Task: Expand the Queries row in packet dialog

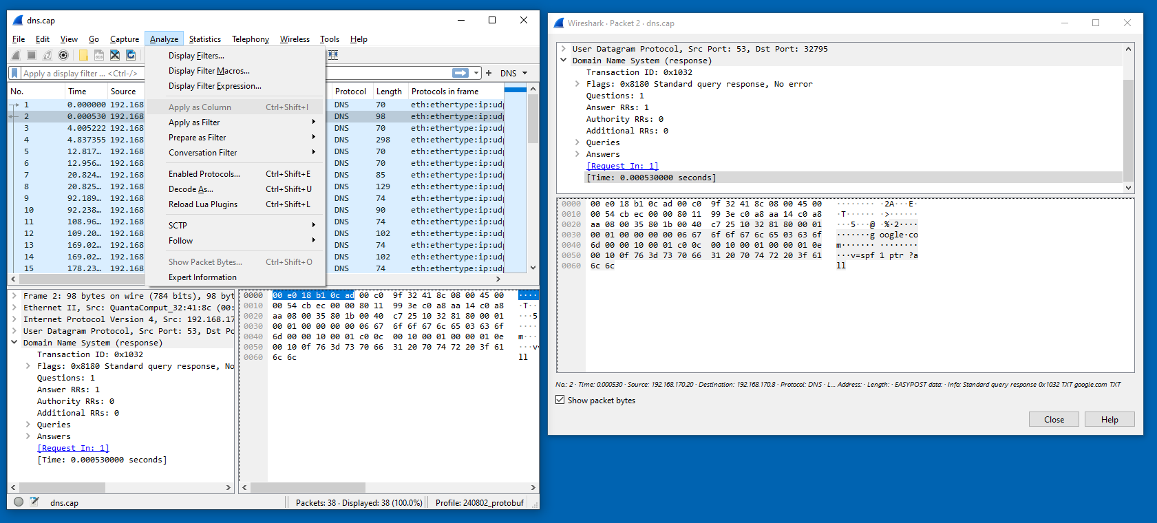Action: pos(577,142)
